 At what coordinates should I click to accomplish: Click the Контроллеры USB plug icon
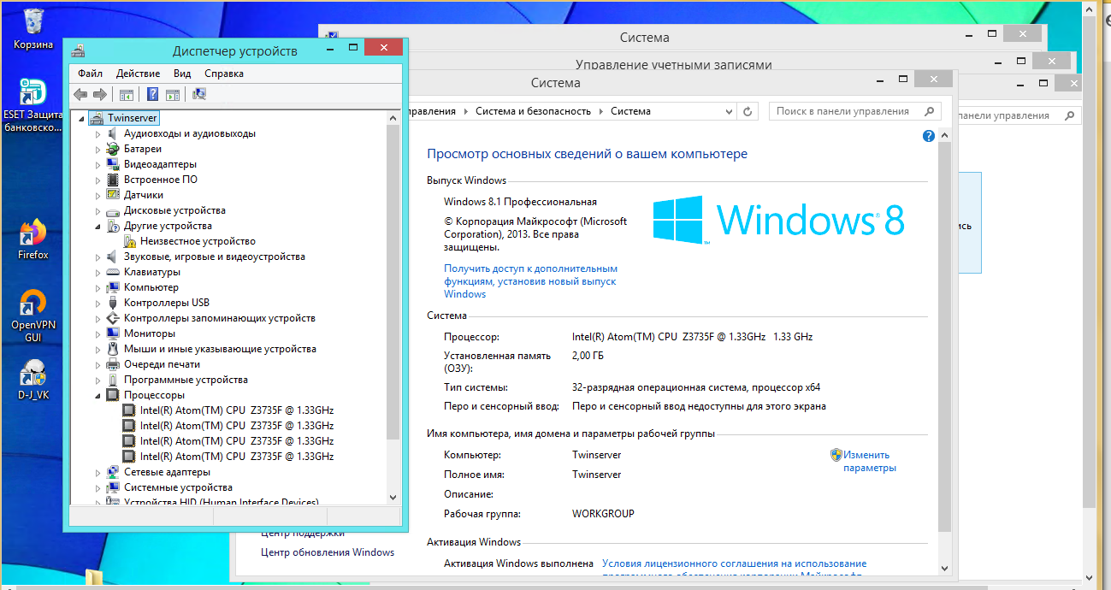(113, 303)
